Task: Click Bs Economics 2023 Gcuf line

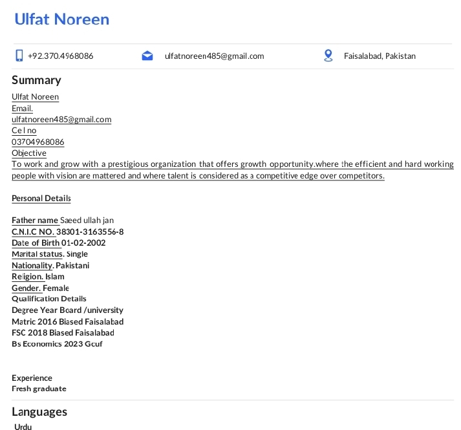Action: click(57, 344)
